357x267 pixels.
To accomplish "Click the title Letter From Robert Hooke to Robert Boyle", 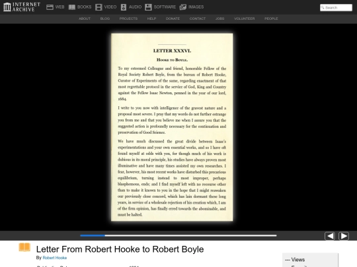I will [120, 249].
